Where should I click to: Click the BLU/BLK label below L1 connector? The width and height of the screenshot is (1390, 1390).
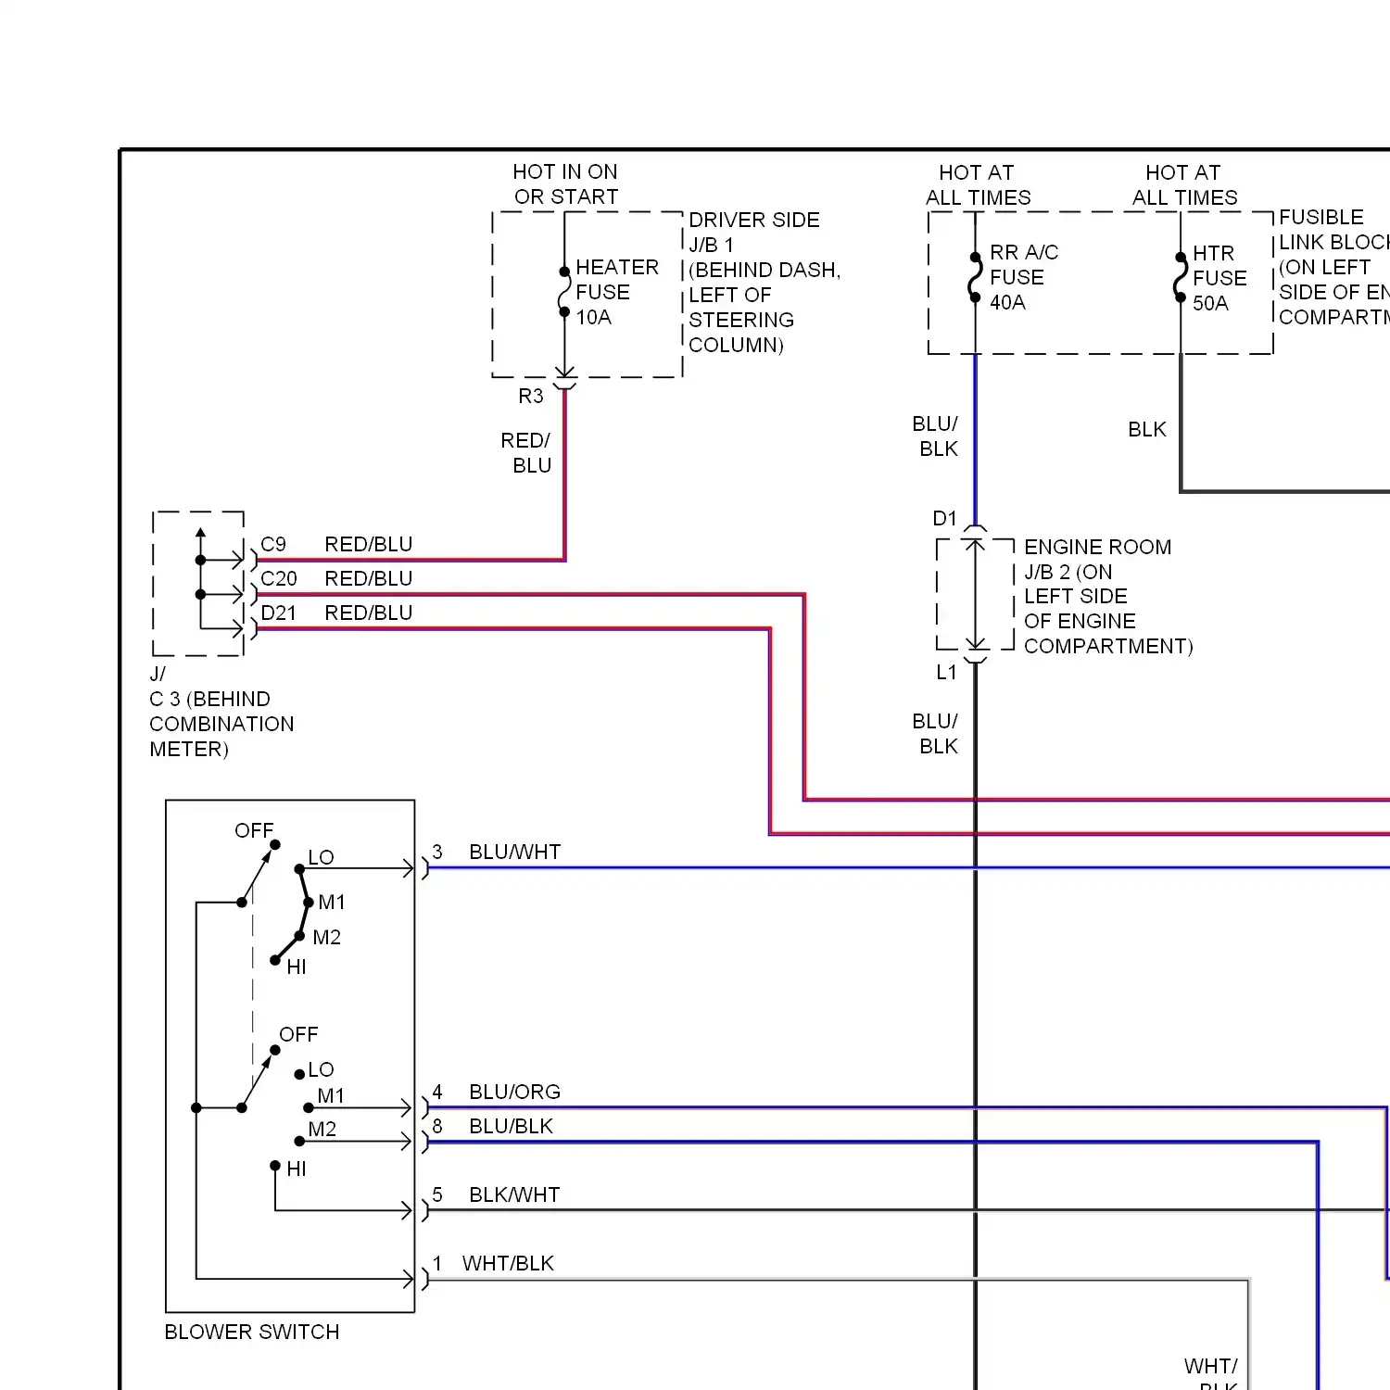point(936,733)
